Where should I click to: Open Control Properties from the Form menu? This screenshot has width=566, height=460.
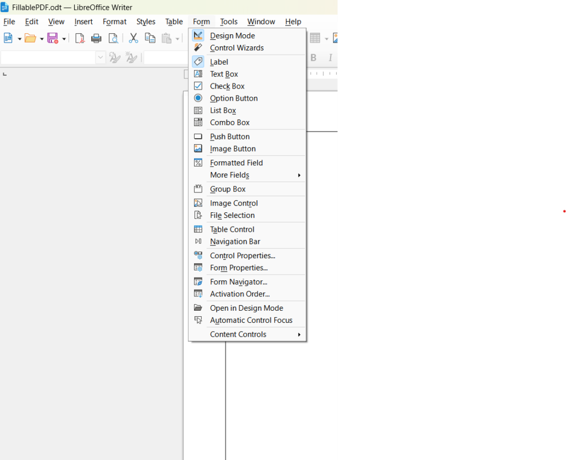pyautogui.click(x=248, y=255)
